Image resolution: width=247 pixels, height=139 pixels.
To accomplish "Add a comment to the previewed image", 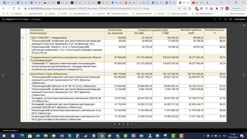I will (x=225, y=19).
